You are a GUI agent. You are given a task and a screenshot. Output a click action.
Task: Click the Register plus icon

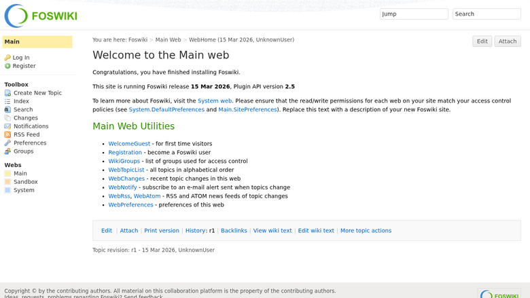click(7, 66)
